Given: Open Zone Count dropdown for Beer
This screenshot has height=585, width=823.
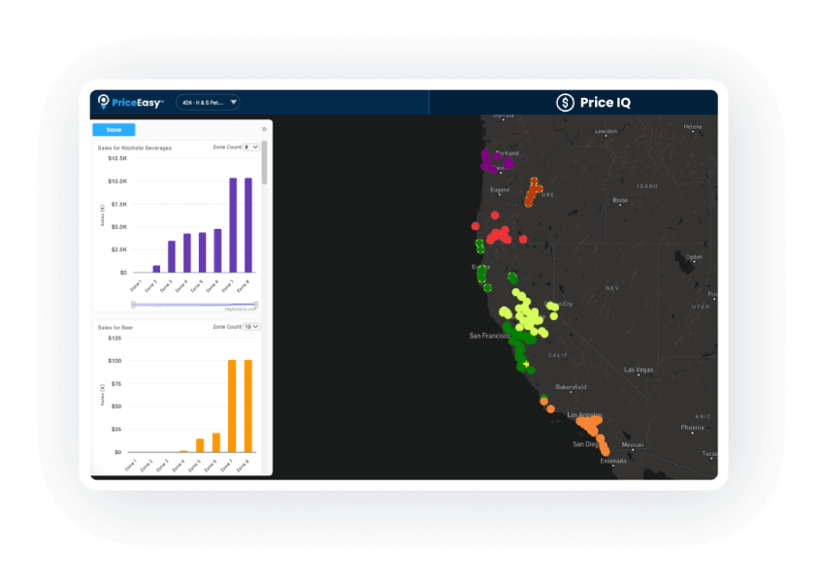Looking at the screenshot, I should pyautogui.click(x=251, y=326).
